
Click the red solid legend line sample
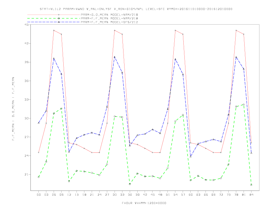pyautogui.click(x=54, y=15)
